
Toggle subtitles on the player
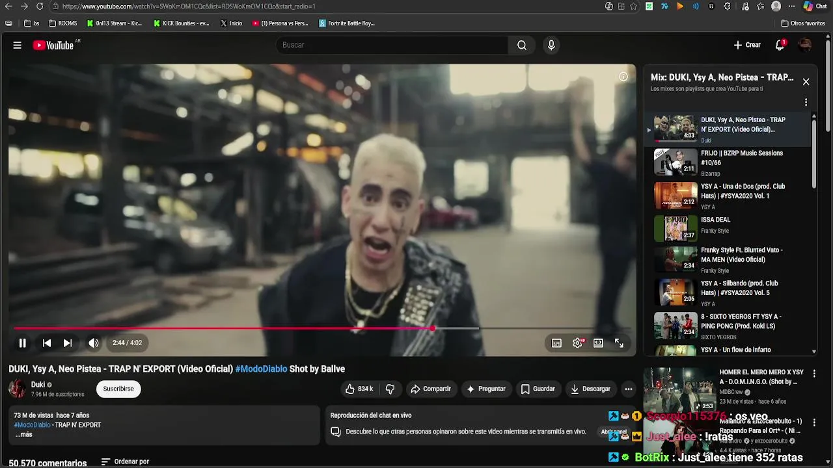click(x=556, y=343)
